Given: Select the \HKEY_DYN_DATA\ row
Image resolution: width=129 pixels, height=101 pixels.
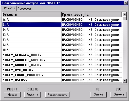Looking at the screenshot, I should click(62, 70).
